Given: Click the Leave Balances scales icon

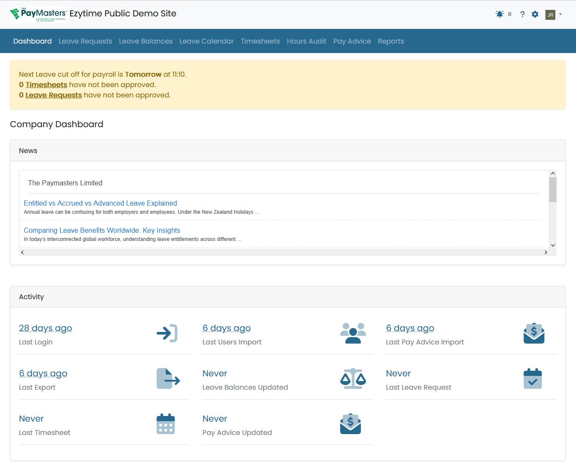Looking at the screenshot, I should coord(353,378).
